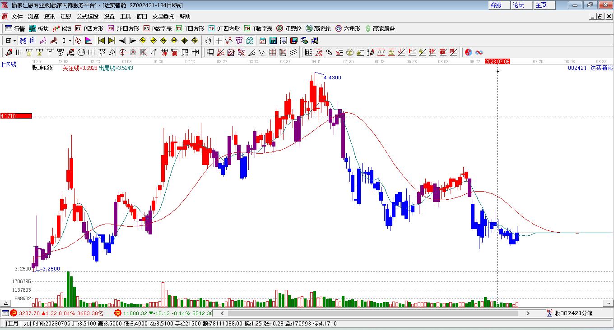This screenshot has height=330, width=614.
Task: Select the red grid square tool
Action: (x=273, y=52)
